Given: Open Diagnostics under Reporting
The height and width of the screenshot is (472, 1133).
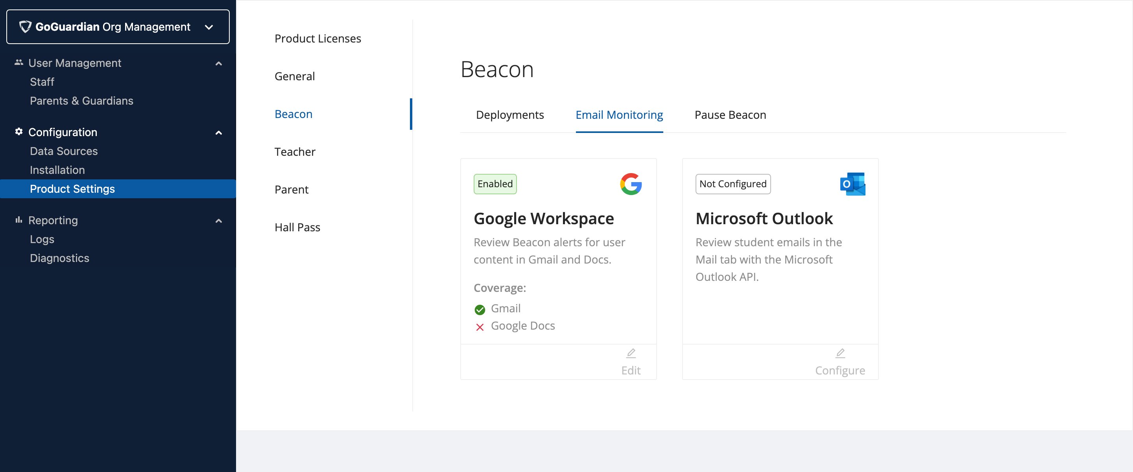Looking at the screenshot, I should (x=59, y=258).
